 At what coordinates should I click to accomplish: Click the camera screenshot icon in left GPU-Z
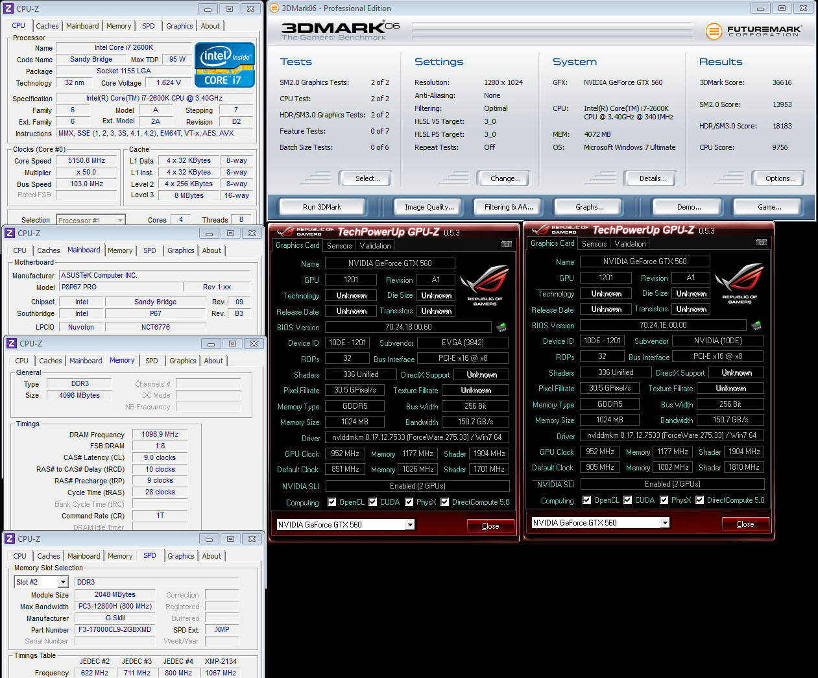tap(507, 245)
